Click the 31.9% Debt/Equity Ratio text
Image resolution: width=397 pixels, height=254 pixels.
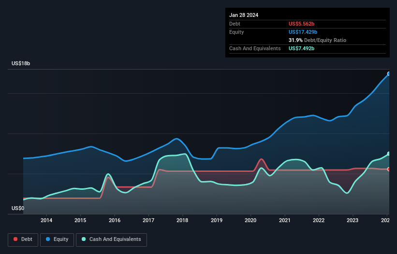[317, 40]
